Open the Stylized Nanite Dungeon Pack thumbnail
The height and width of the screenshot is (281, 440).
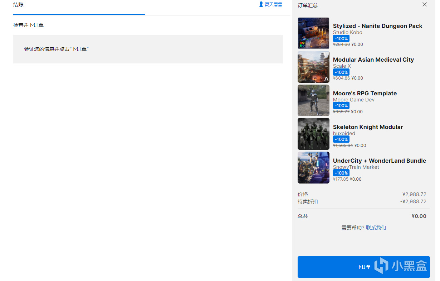(313, 33)
